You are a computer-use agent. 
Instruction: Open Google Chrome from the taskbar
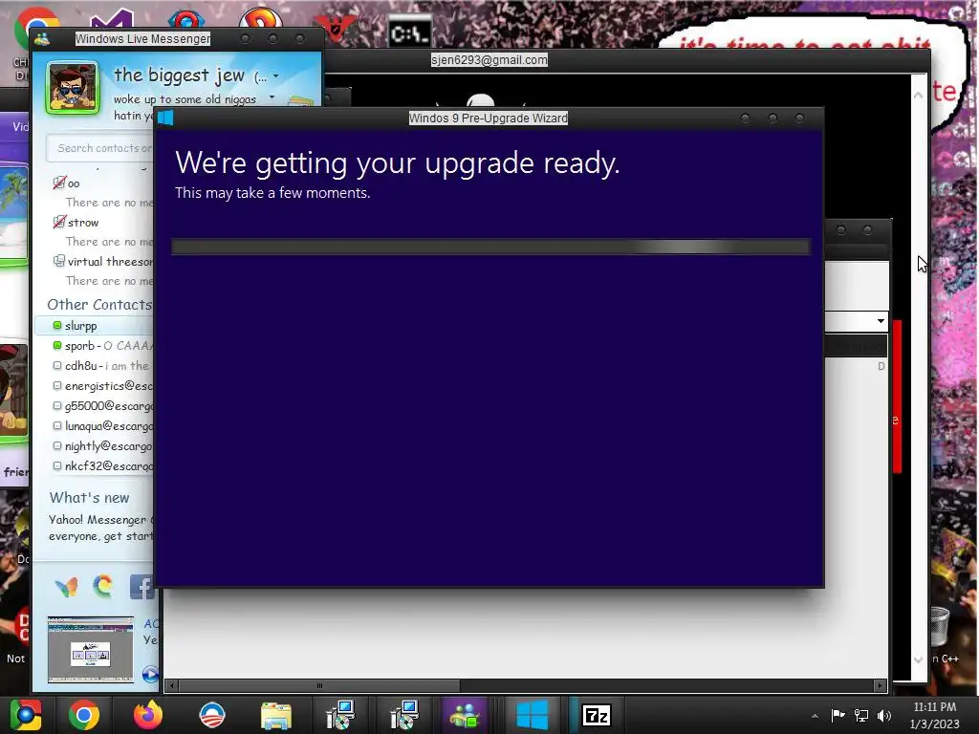point(84,715)
